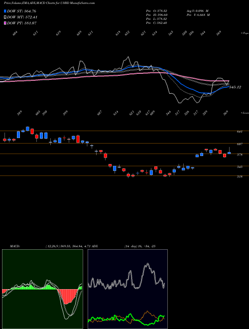249x329 pixels.
Task: Select the 'DOW MT: 572.41' legend label
Action: 22,17
